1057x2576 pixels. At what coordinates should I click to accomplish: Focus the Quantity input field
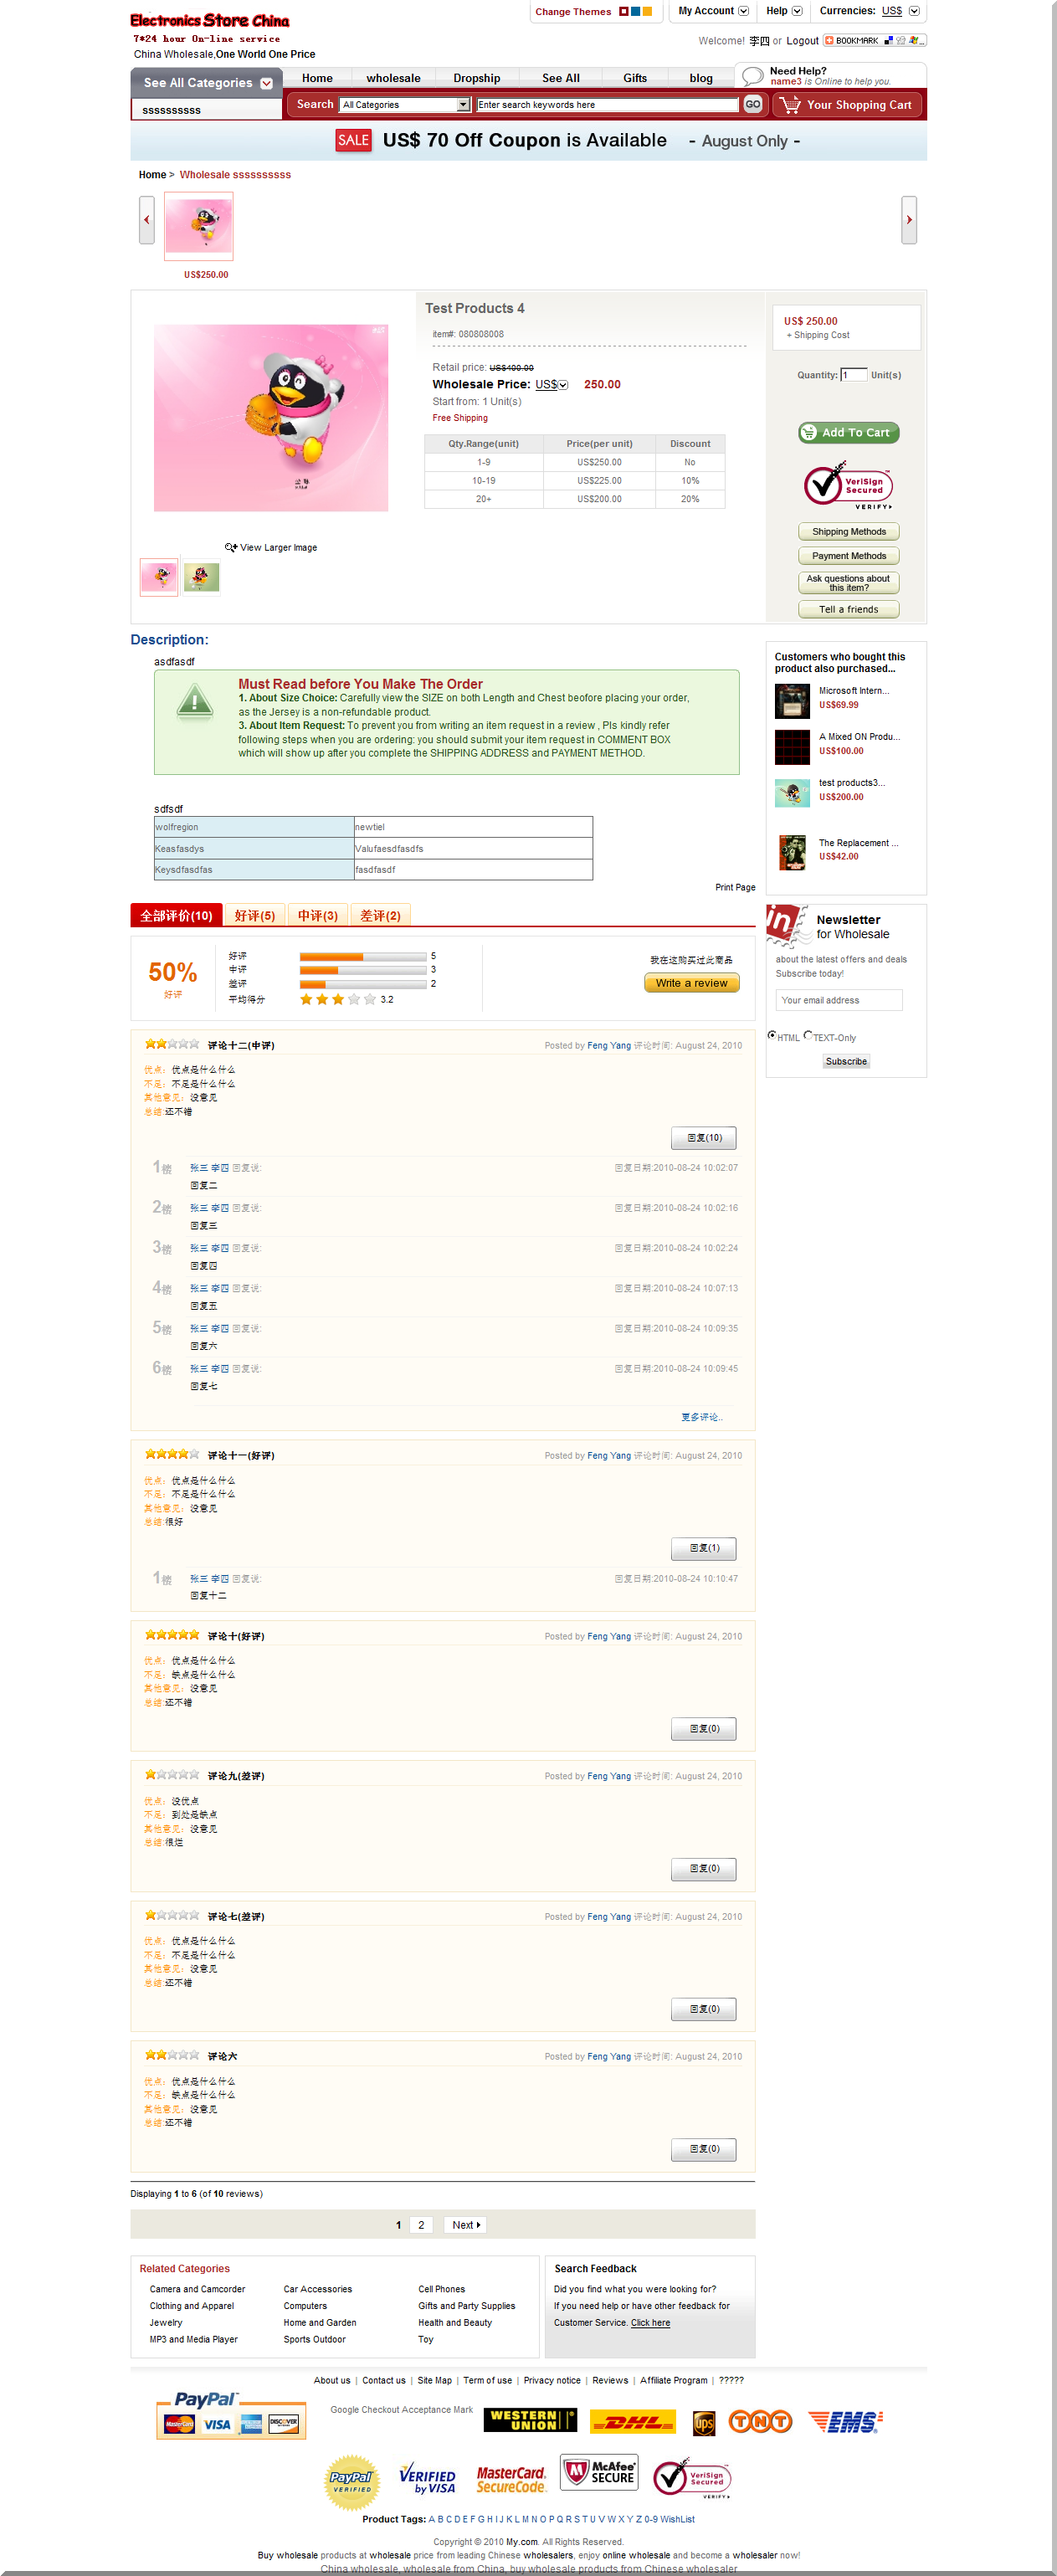[x=853, y=376]
